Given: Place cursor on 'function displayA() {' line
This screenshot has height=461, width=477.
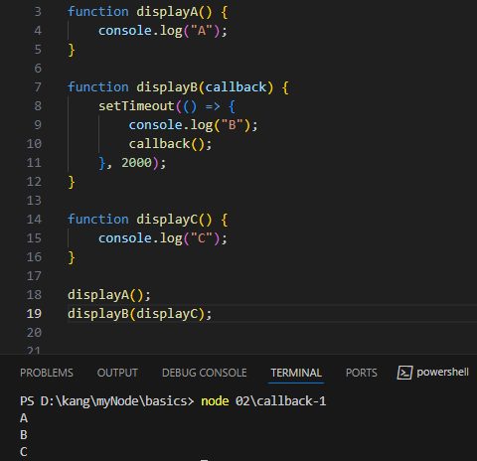Looking at the screenshot, I should tap(148, 12).
